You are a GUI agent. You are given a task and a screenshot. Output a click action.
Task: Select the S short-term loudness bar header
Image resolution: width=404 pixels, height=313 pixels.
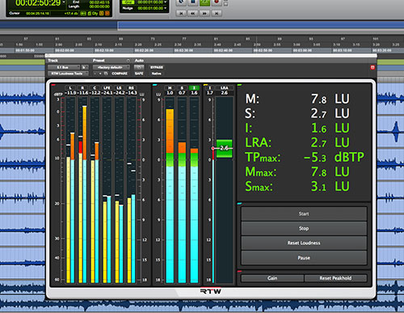[x=182, y=88]
